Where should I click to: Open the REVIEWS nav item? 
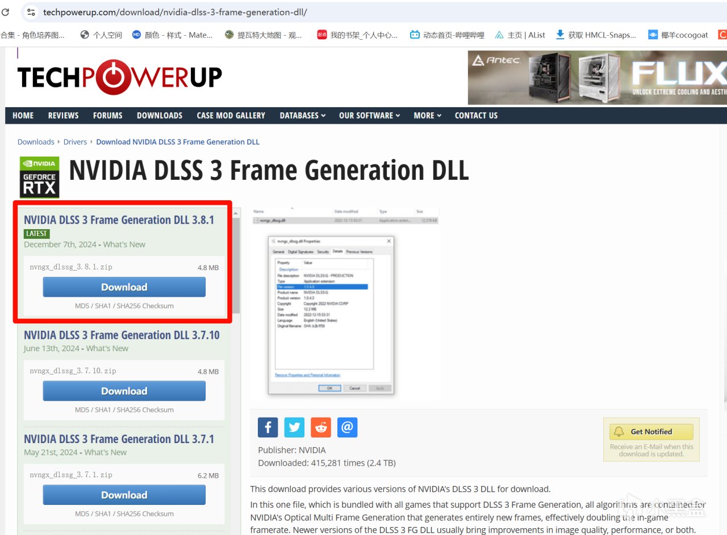pyautogui.click(x=63, y=115)
